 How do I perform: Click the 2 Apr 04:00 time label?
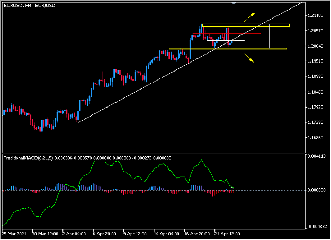pos(74,234)
